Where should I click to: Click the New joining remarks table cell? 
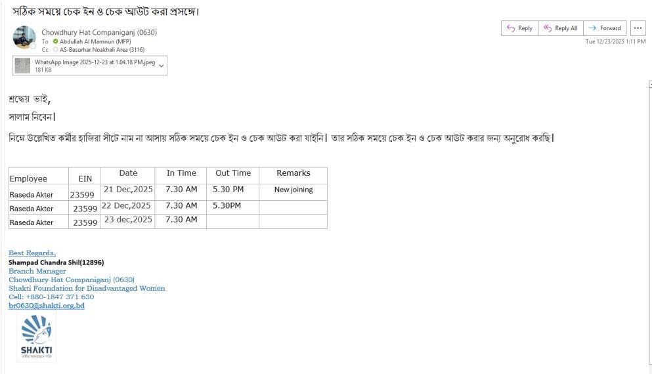click(x=293, y=190)
